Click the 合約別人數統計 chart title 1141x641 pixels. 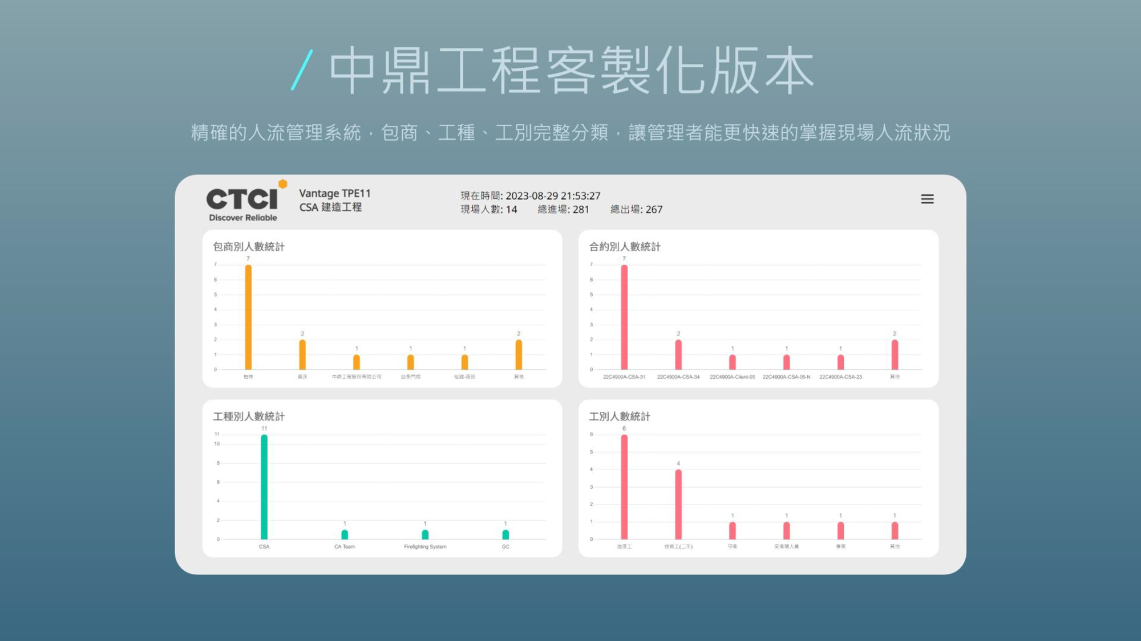[x=625, y=247]
